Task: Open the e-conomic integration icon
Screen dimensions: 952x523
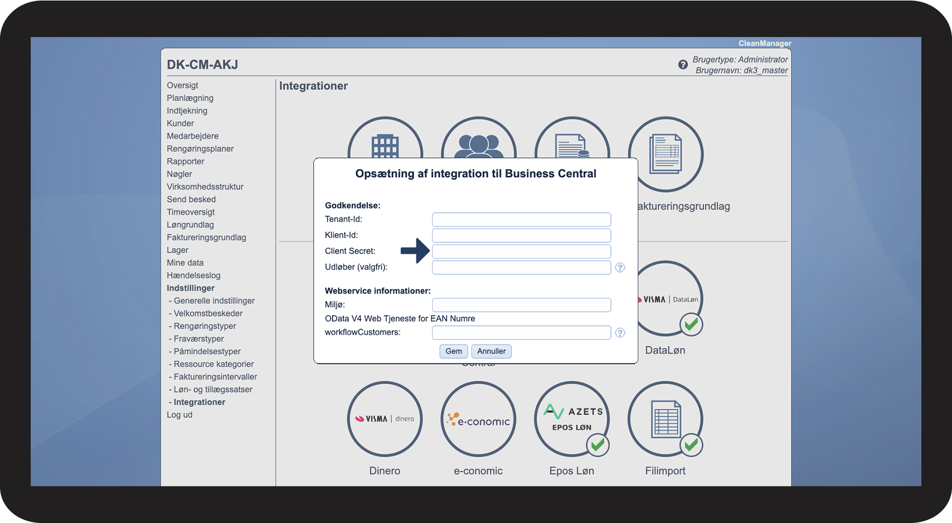Action: (x=478, y=419)
